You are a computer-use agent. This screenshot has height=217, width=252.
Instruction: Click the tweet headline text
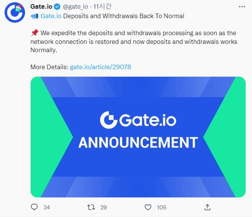(124, 16)
